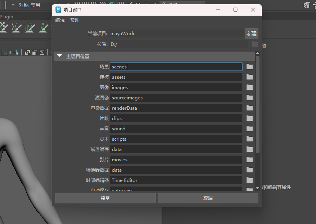Click the scroll up arrow of the list

[x=257, y=53]
